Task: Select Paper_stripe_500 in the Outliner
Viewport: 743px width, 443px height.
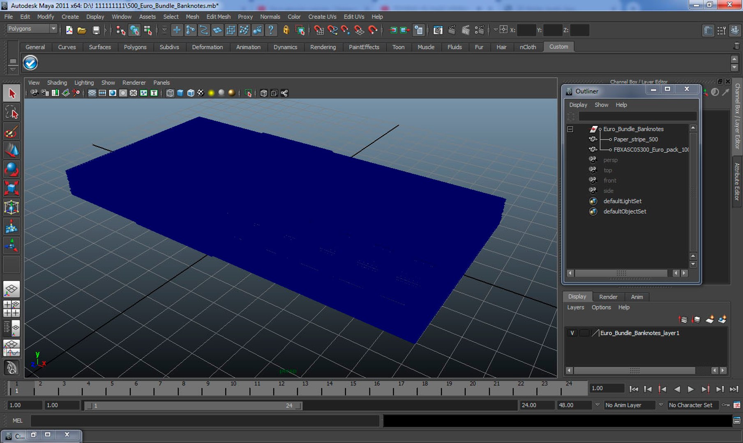Action: 635,139
